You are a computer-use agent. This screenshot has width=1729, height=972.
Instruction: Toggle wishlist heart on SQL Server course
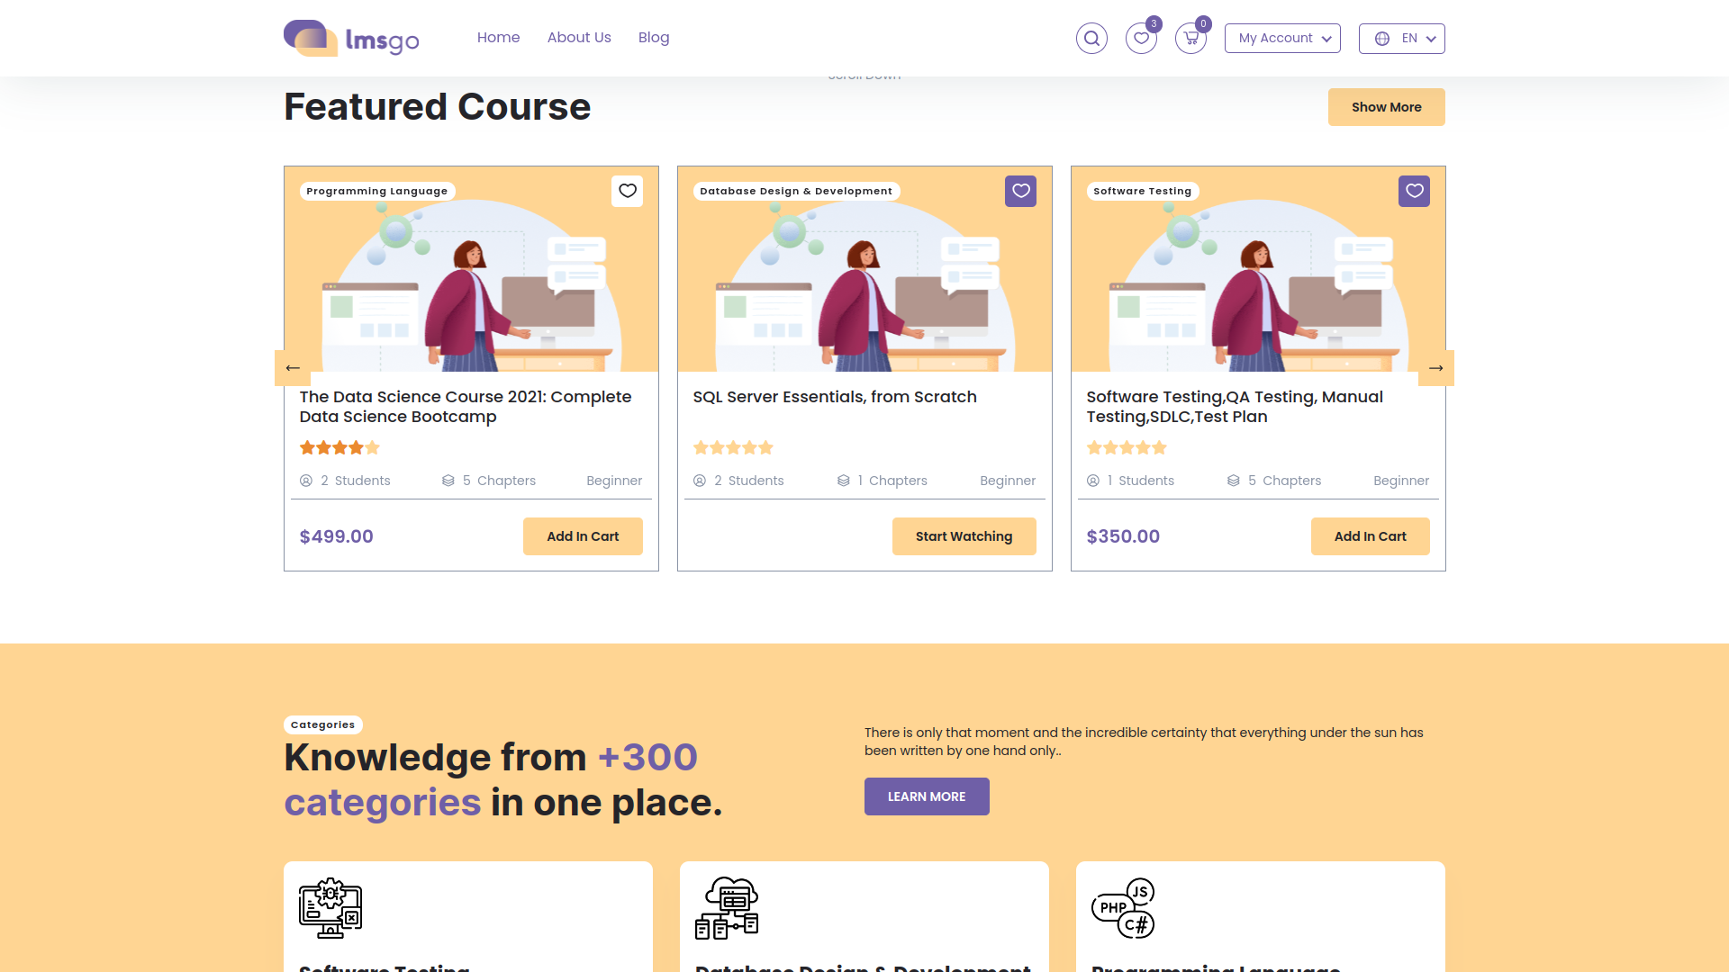pyautogui.click(x=1021, y=191)
